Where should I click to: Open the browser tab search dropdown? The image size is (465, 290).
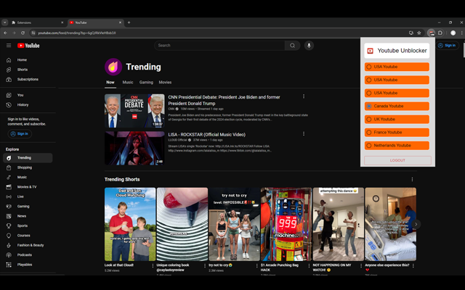(x=5, y=22)
